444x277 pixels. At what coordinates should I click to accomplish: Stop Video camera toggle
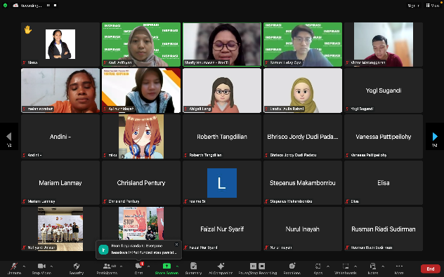[41, 269]
